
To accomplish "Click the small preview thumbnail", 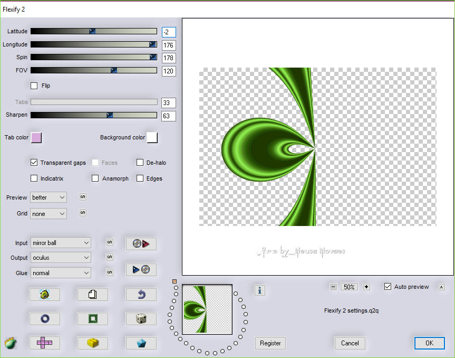I will click(207, 309).
